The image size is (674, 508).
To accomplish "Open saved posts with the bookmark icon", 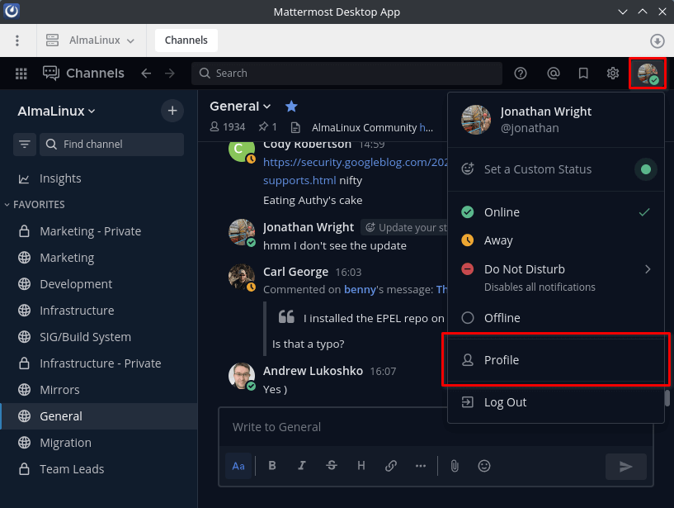I will coord(582,73).
